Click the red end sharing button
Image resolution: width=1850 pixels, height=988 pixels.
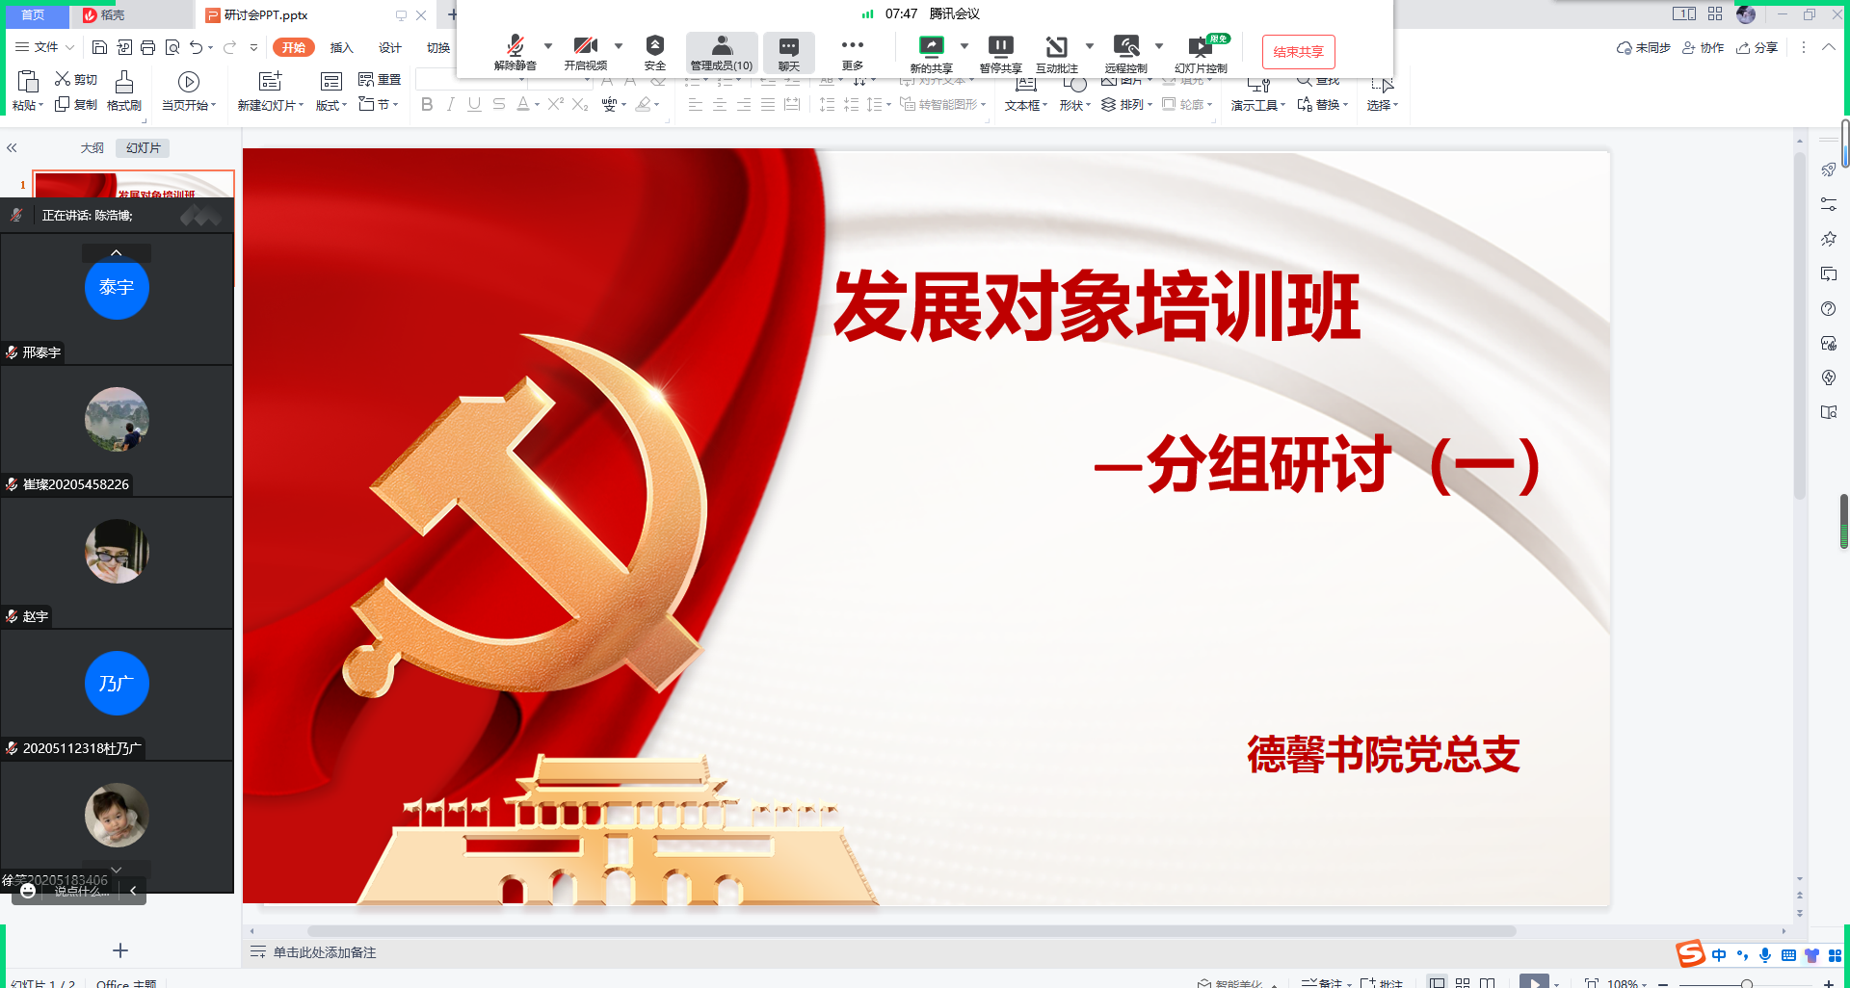click(1298, 52)
